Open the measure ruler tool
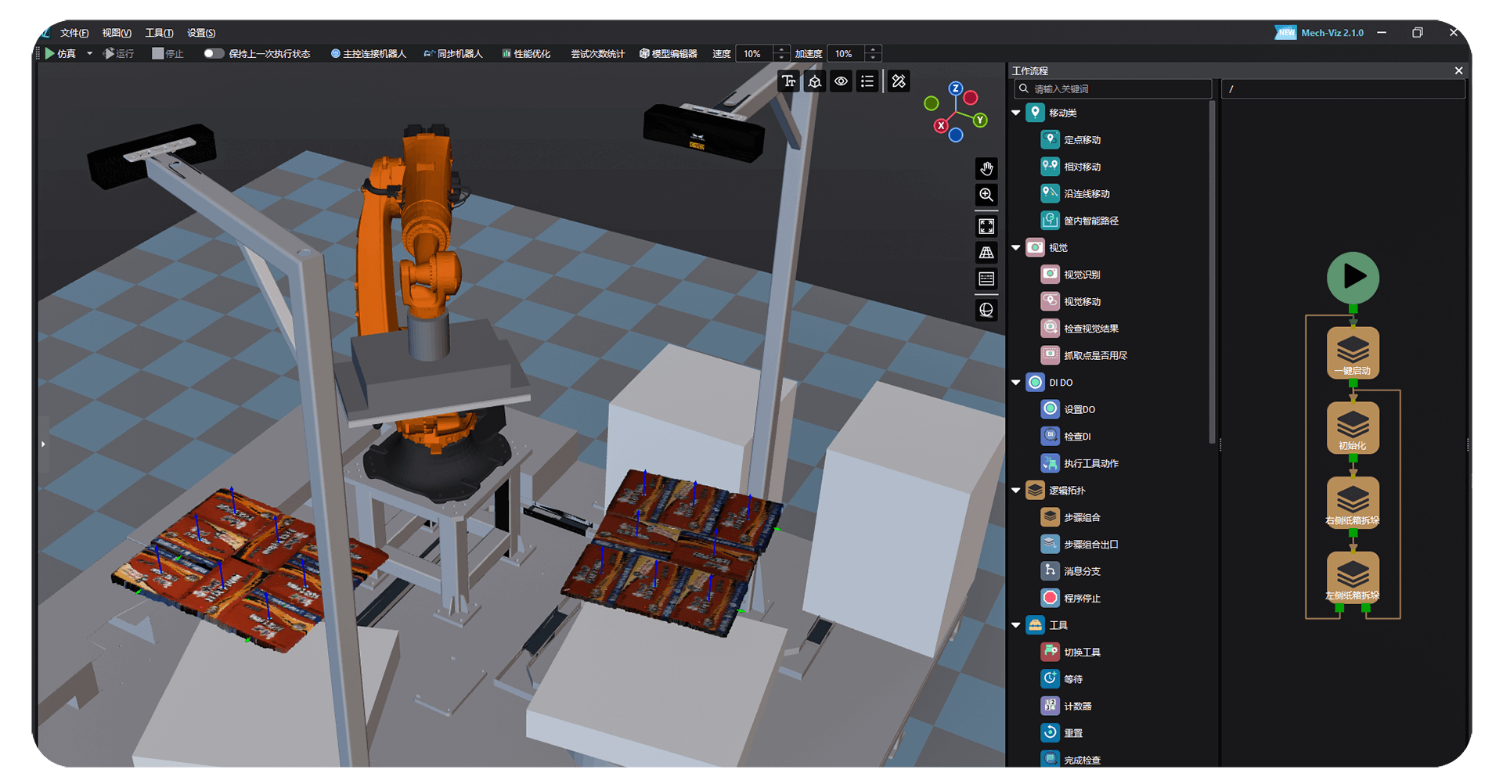This screenshot has height=784, width=1503. pos(899,81)
